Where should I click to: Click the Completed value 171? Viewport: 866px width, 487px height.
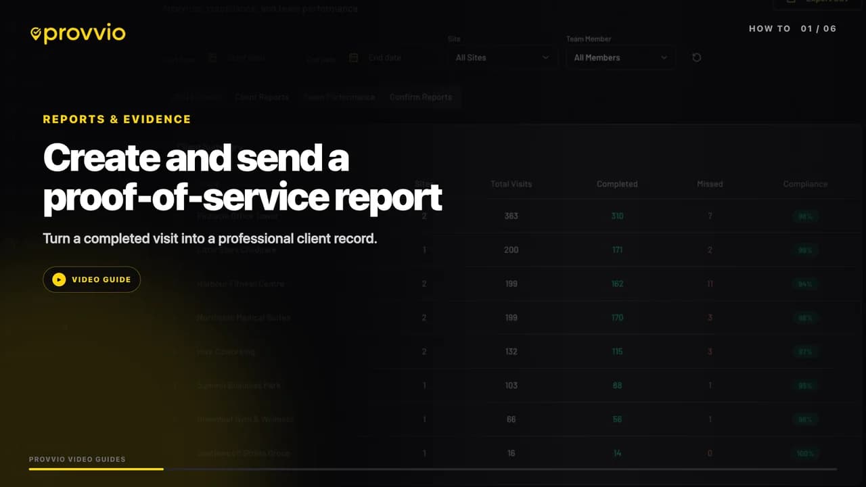617,250
